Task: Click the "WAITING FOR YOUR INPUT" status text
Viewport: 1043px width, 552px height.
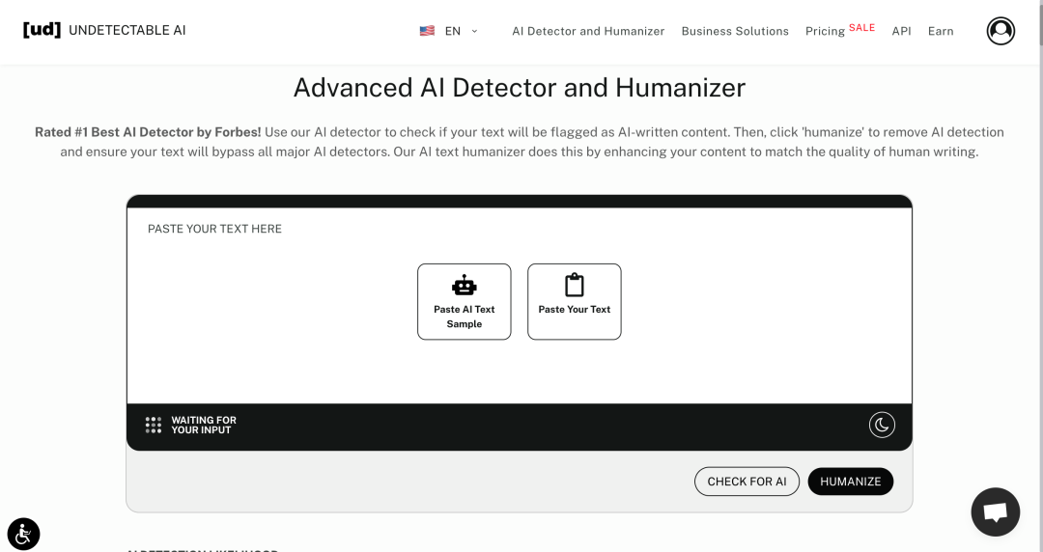Action: pos(204,425)
